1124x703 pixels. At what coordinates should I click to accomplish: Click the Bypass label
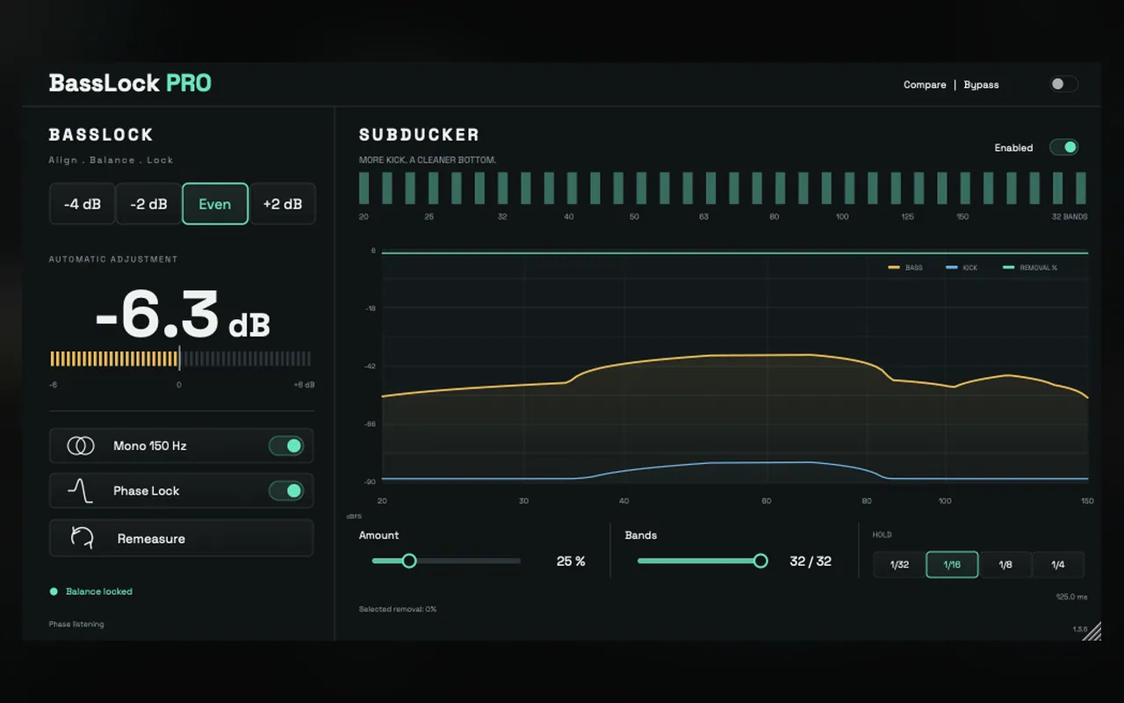[981, 84]
